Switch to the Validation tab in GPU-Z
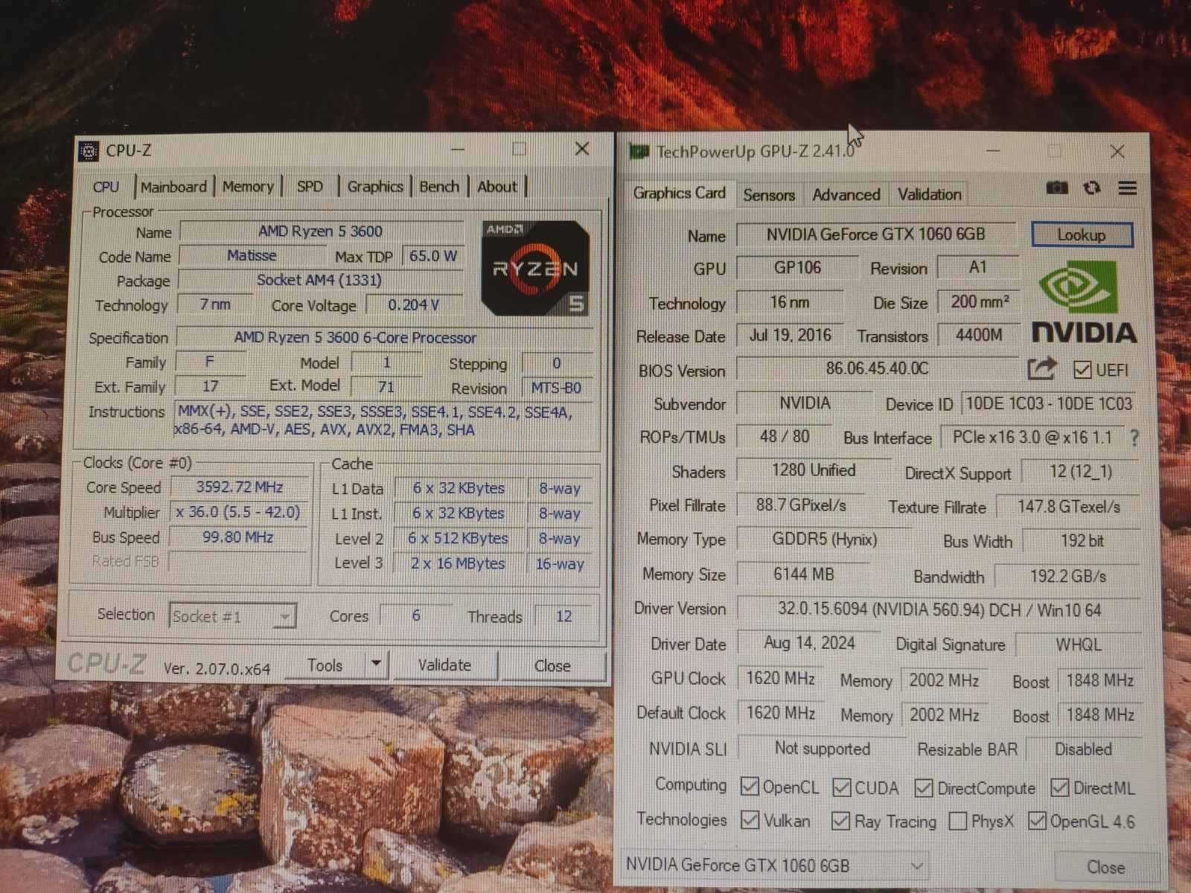Screen dimensions: 1191x893 coord(929,195)
